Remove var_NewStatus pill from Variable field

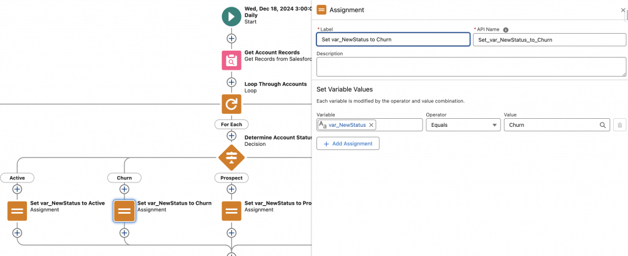371,125
